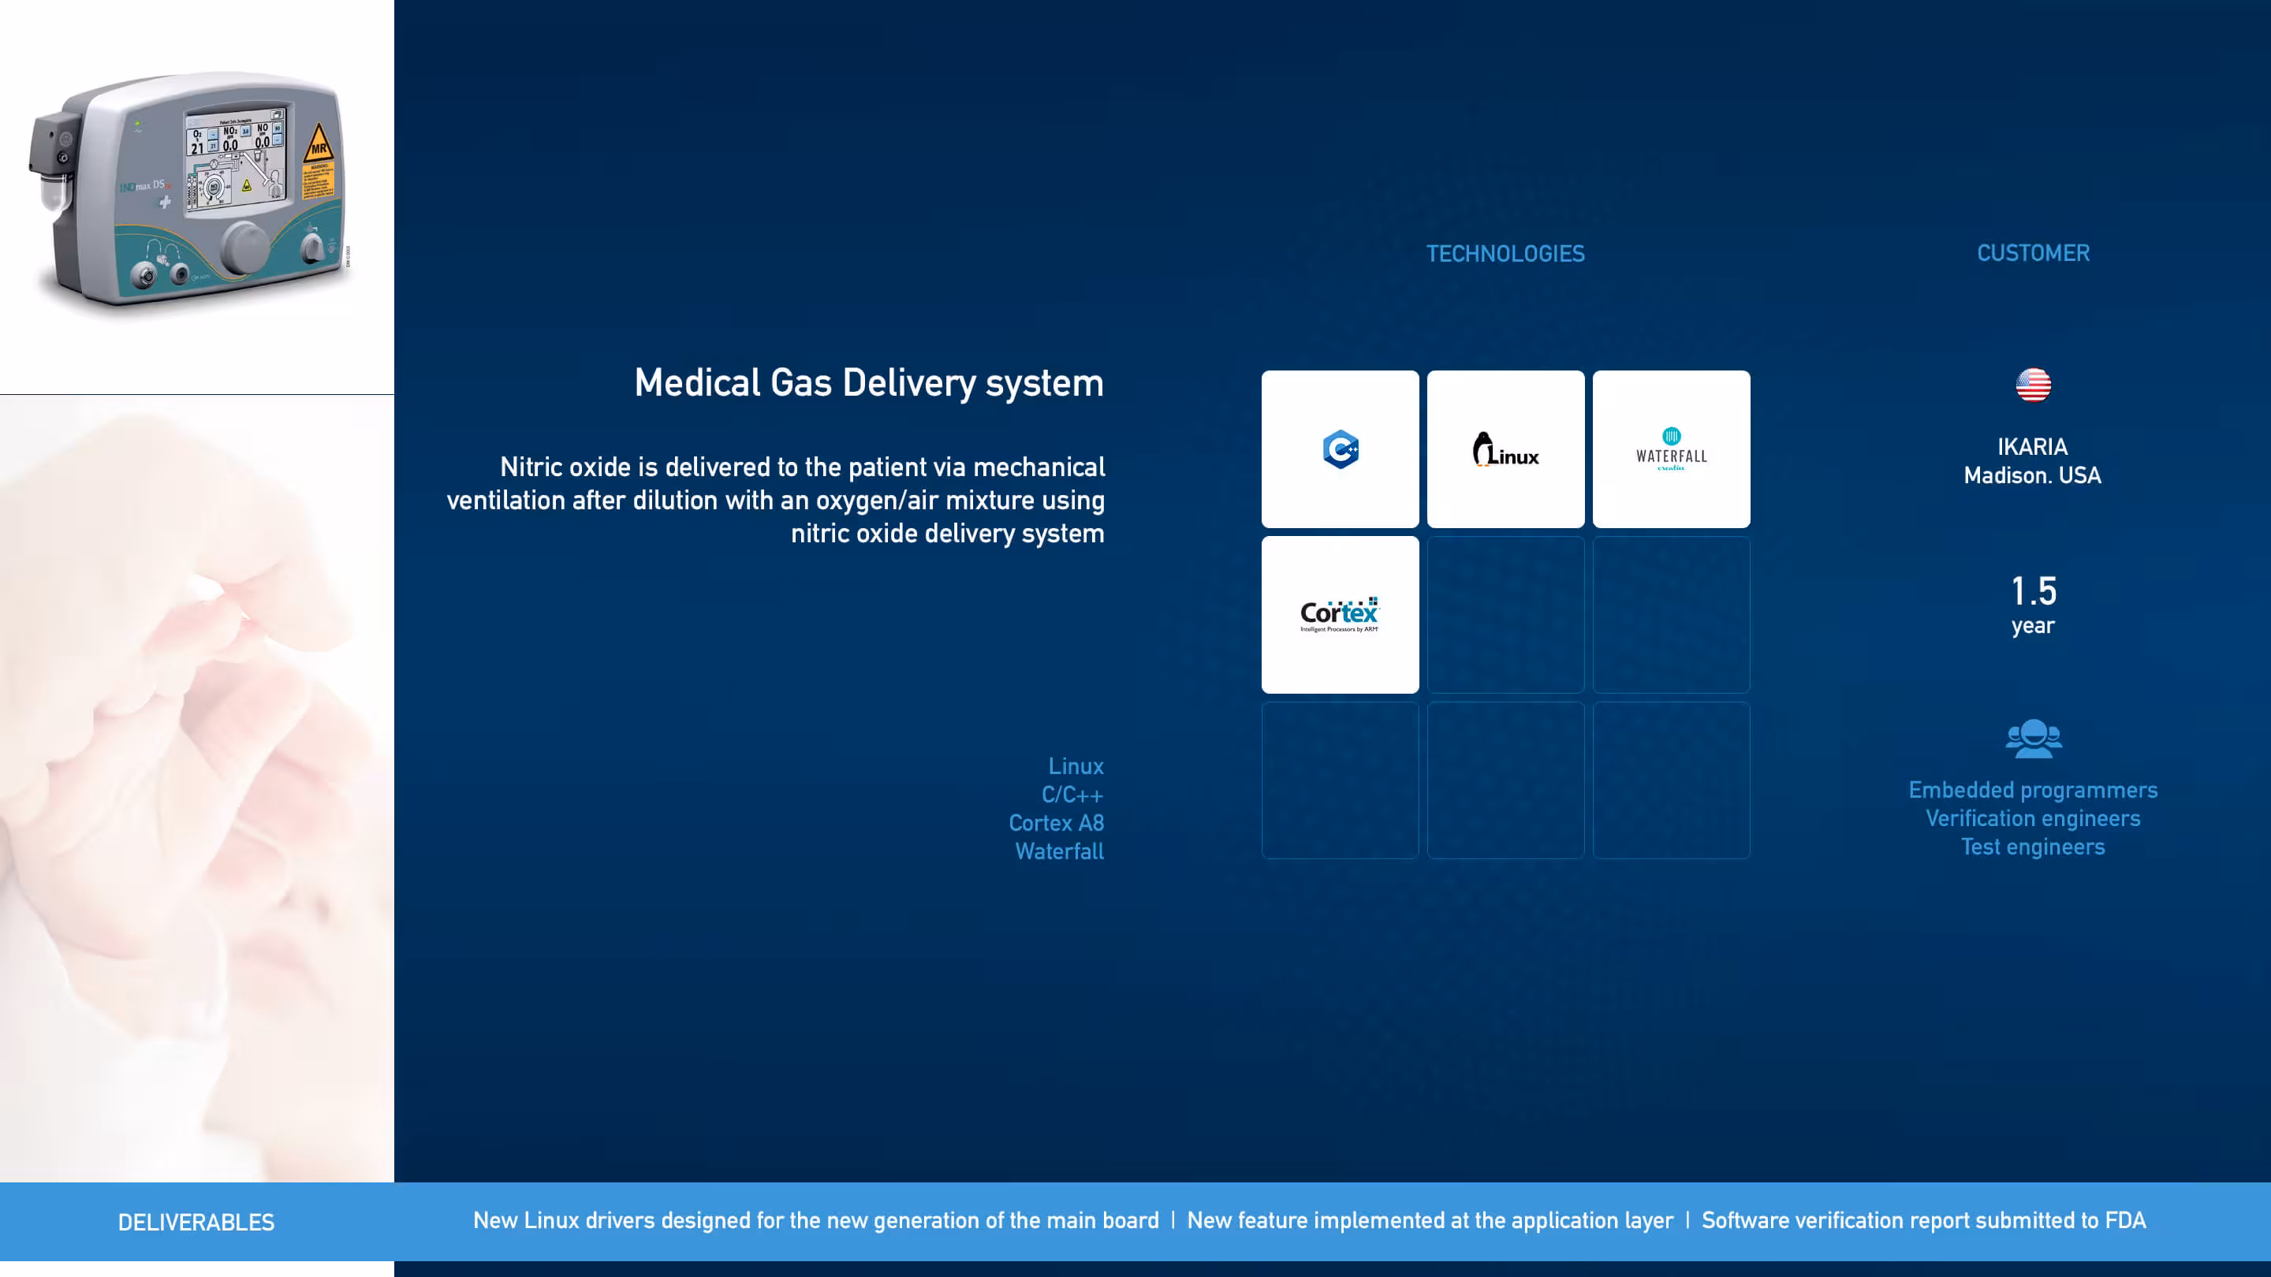Select the TECHNOLOGIES heading
This screenshot has width=2271, height=1277.
[x=1505, y=254]
